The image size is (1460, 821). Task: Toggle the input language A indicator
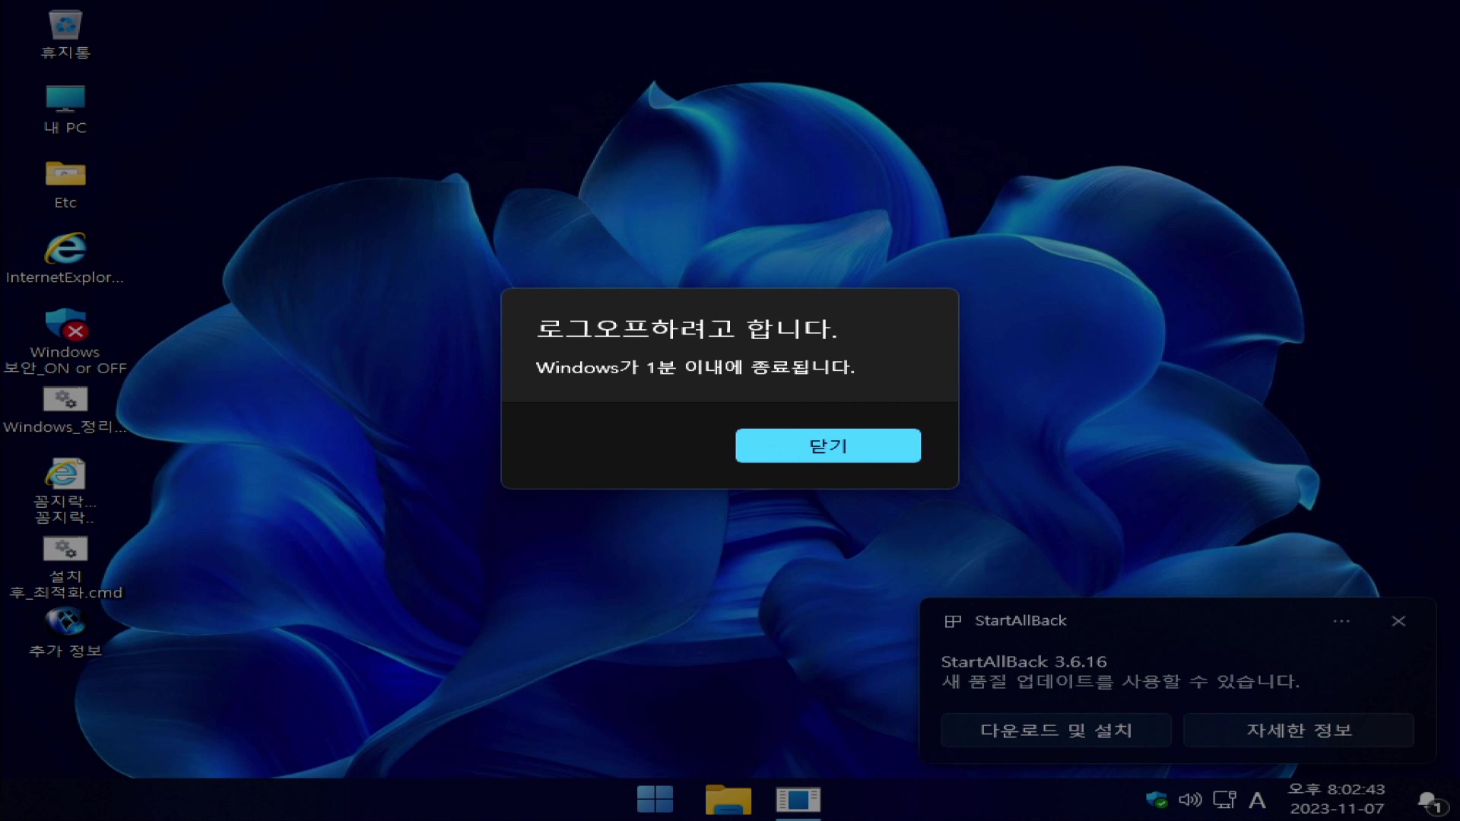click(1257, 800)
